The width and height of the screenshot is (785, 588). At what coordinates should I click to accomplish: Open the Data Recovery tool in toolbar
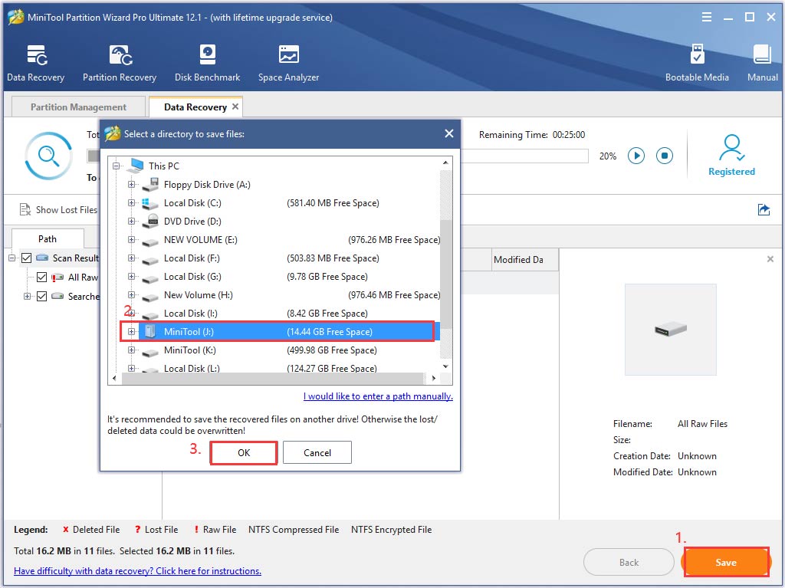coord(35,63)
